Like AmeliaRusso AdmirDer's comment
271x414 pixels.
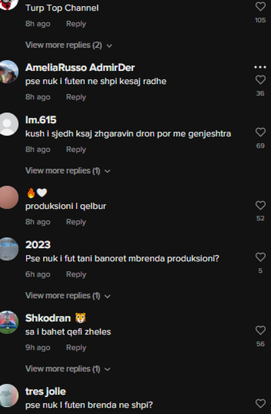click(x=260, y=80)
